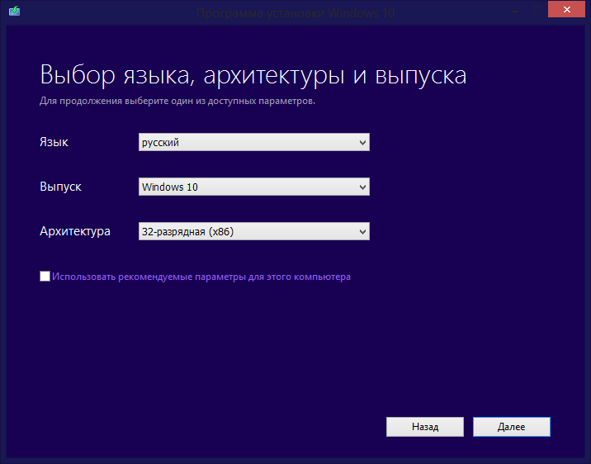Close the Windows 10 setup window
This screenshot has width=591, height=464.
[566, 9]
